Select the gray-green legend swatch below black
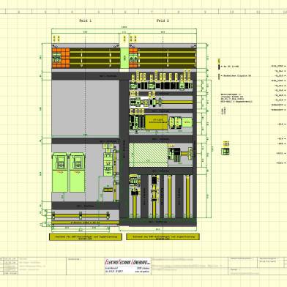 [x=219, y=76]
